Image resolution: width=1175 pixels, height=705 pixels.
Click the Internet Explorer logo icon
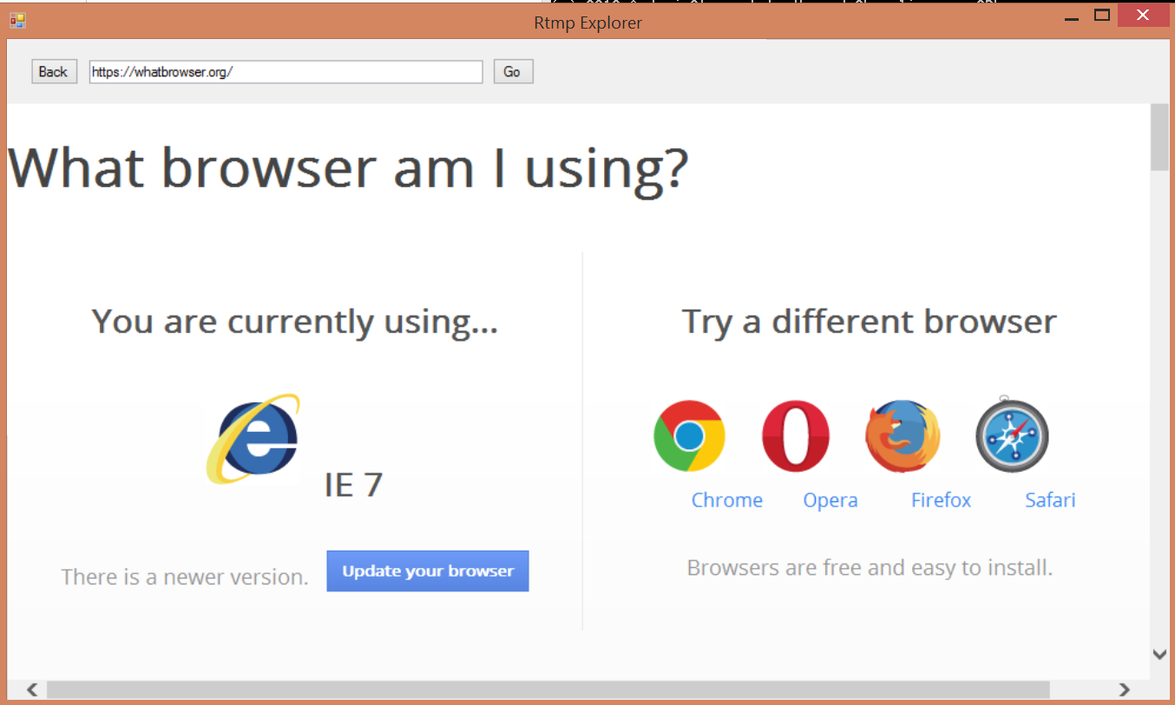coord(253,439)
